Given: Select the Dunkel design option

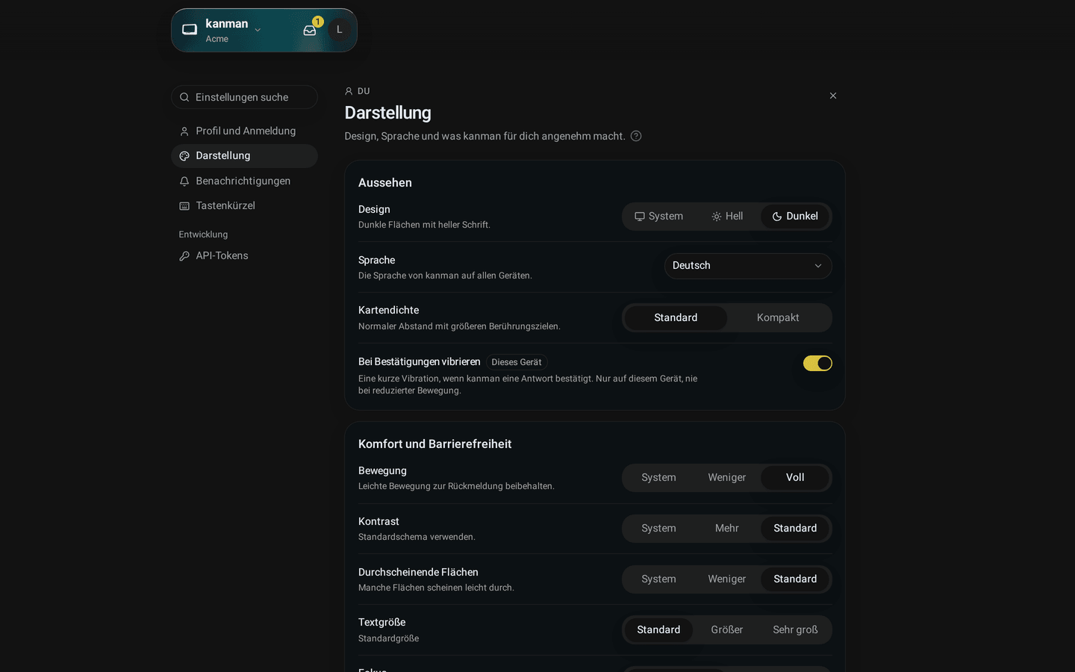Looking at the screenshot, I should (x=795, y=217).
